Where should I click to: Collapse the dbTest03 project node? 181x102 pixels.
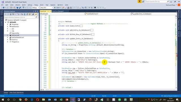coord(6,22)
